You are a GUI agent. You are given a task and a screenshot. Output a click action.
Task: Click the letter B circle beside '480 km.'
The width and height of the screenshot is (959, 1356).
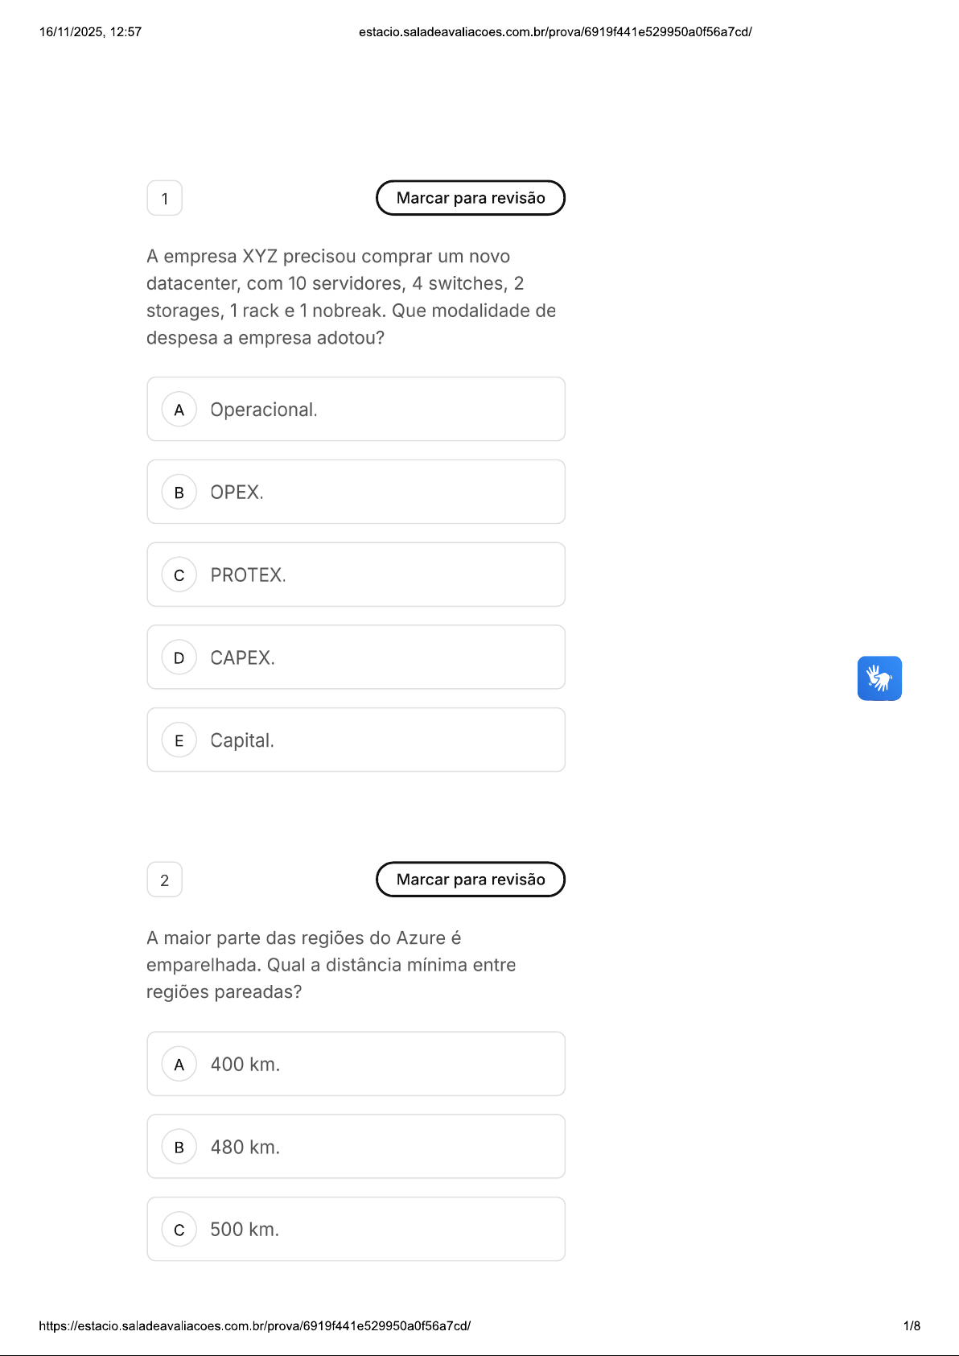click(x=179, y=1147)
